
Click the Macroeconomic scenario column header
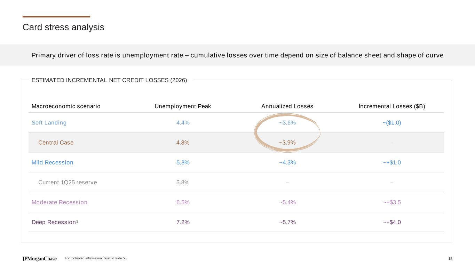click(x=66, y=106)
